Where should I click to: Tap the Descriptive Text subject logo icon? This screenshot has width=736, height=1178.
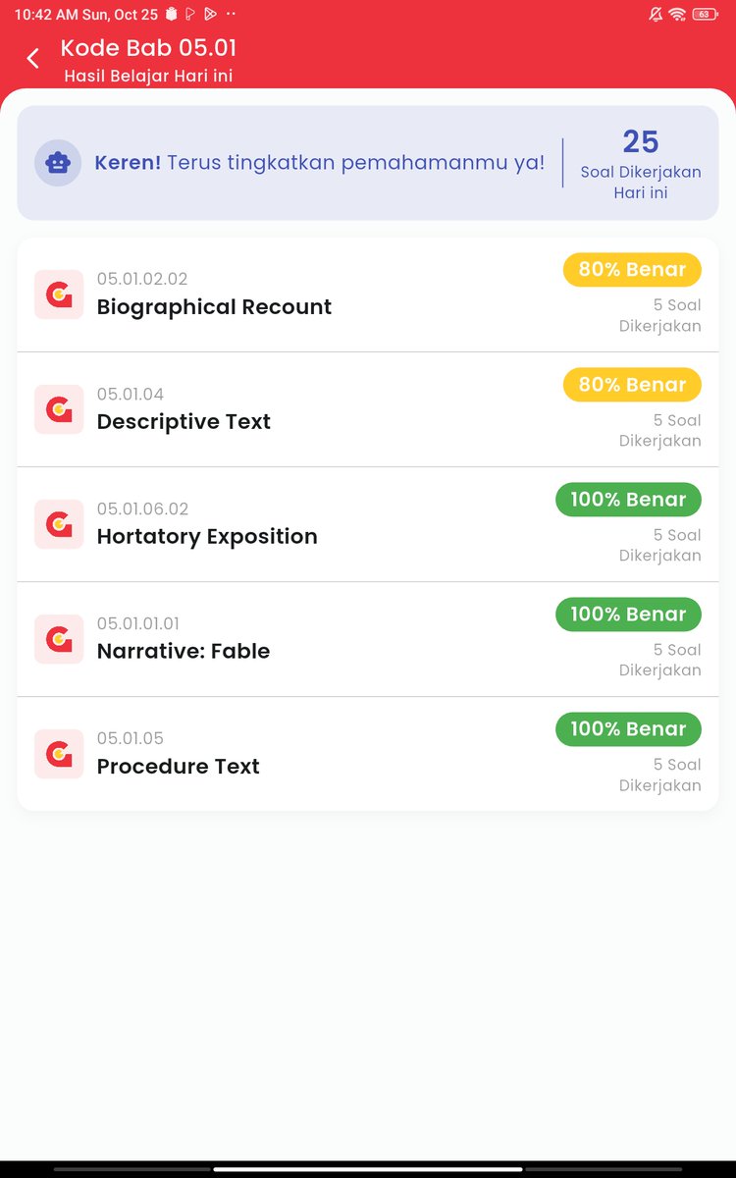coord(59,409)
